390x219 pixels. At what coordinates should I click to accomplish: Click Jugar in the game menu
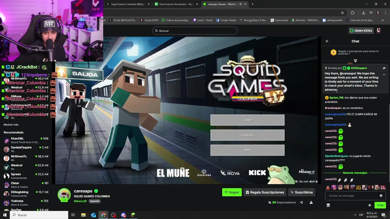tap(247, 120)
